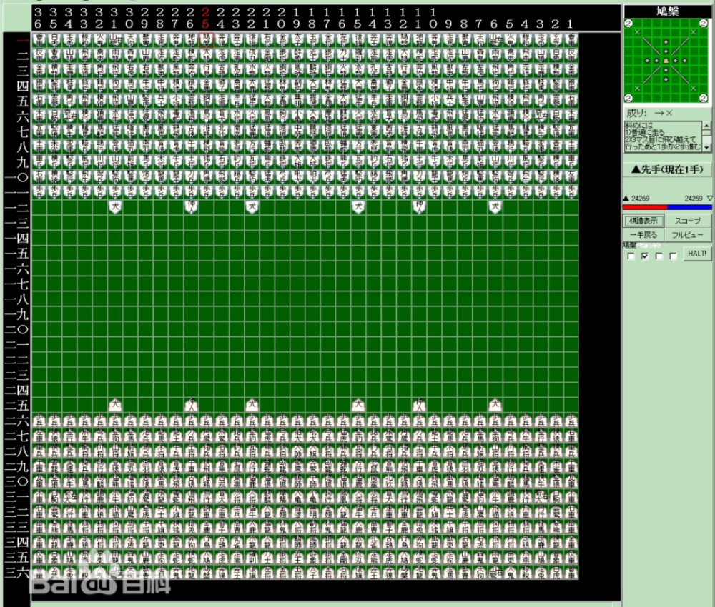Image resolution: width=715 pixels, height=607 pixels.
Task: Click the 鳩槃 movement diagram preview
Action: point(666,61)
